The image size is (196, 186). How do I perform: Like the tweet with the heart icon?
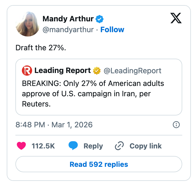click(x=21, y=146)
